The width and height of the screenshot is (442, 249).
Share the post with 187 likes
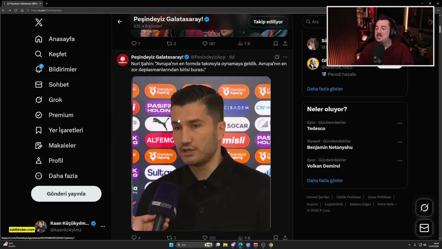285,44
